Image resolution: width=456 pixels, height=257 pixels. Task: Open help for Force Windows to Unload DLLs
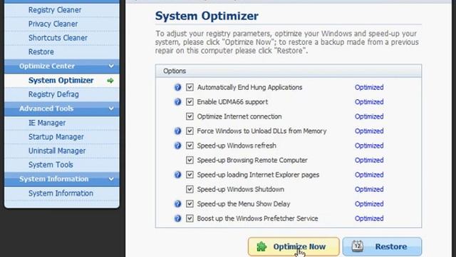coord(177,131)
